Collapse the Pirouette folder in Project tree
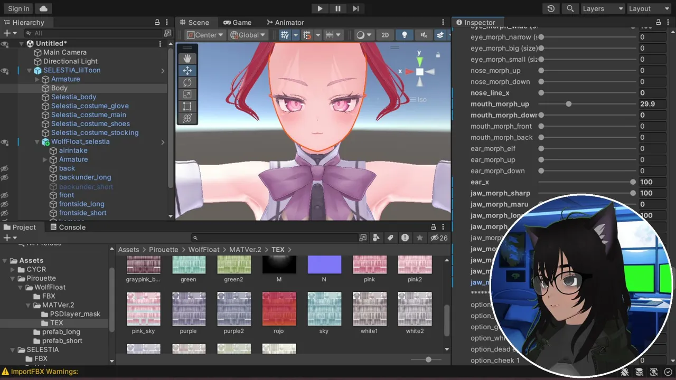 (13, 278)
